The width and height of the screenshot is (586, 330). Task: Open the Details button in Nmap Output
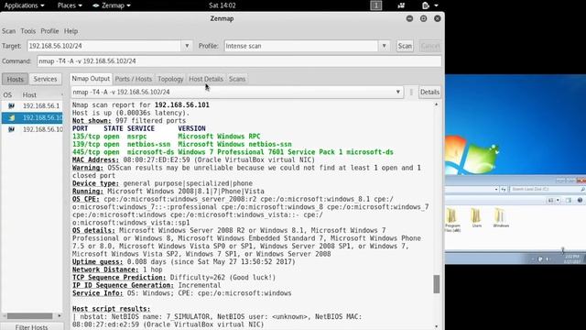tap(429, 92)
